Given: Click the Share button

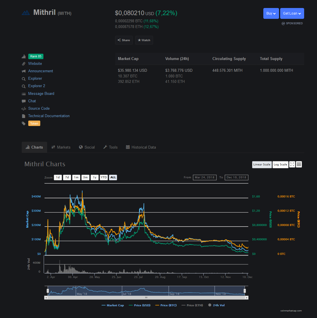Looking at the screenshot, I should (x=124, y=40).
